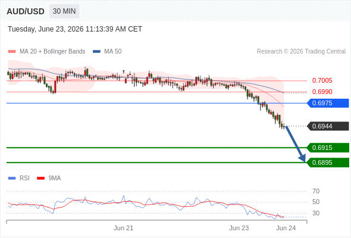This screenshot has height=238, width=351.
Task: Click the RSI legend marker
Action: [12, 178]
